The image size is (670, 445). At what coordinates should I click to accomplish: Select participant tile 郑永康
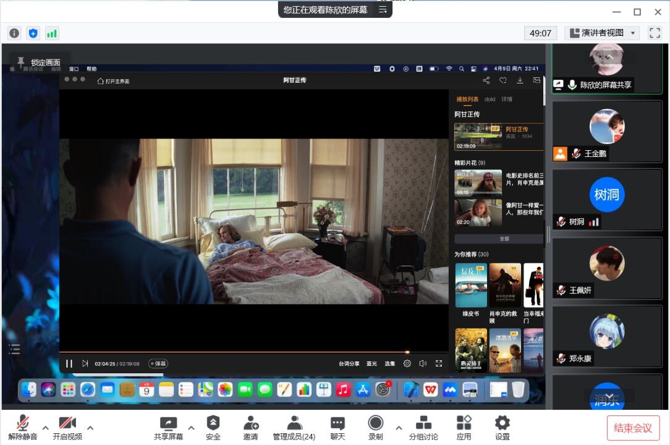coord(607,336)
